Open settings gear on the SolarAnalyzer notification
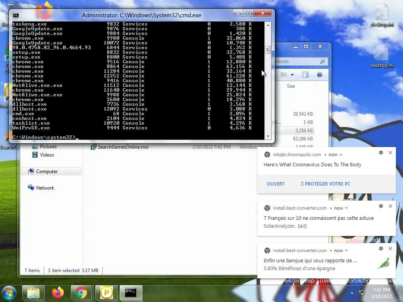403x302 pixels. click(381, 206)
